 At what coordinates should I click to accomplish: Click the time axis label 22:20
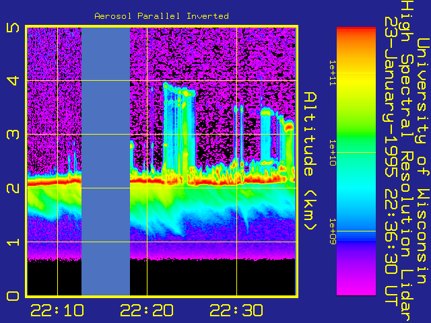tap(147, 310)
